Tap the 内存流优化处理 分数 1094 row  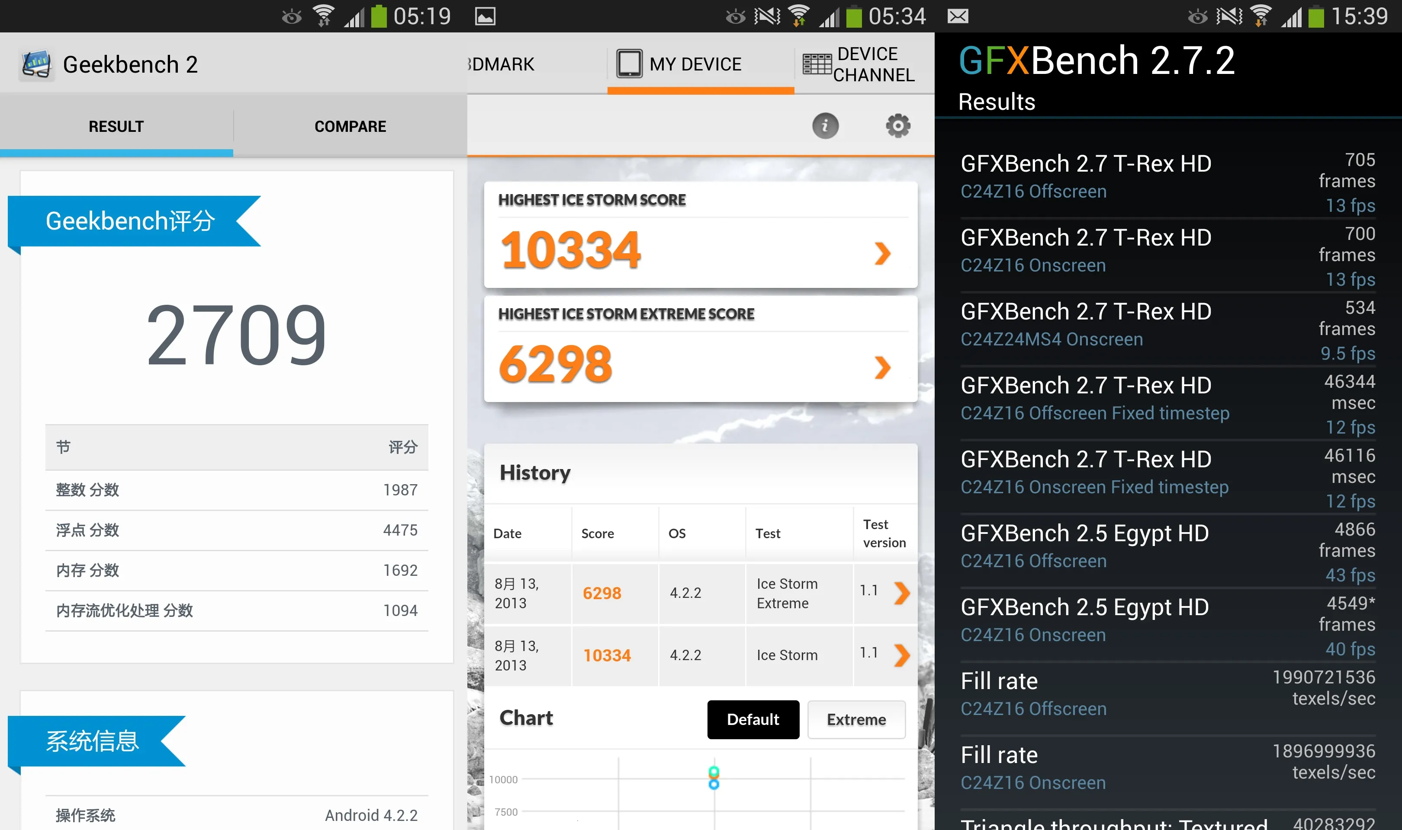click(x=237, y=611)
